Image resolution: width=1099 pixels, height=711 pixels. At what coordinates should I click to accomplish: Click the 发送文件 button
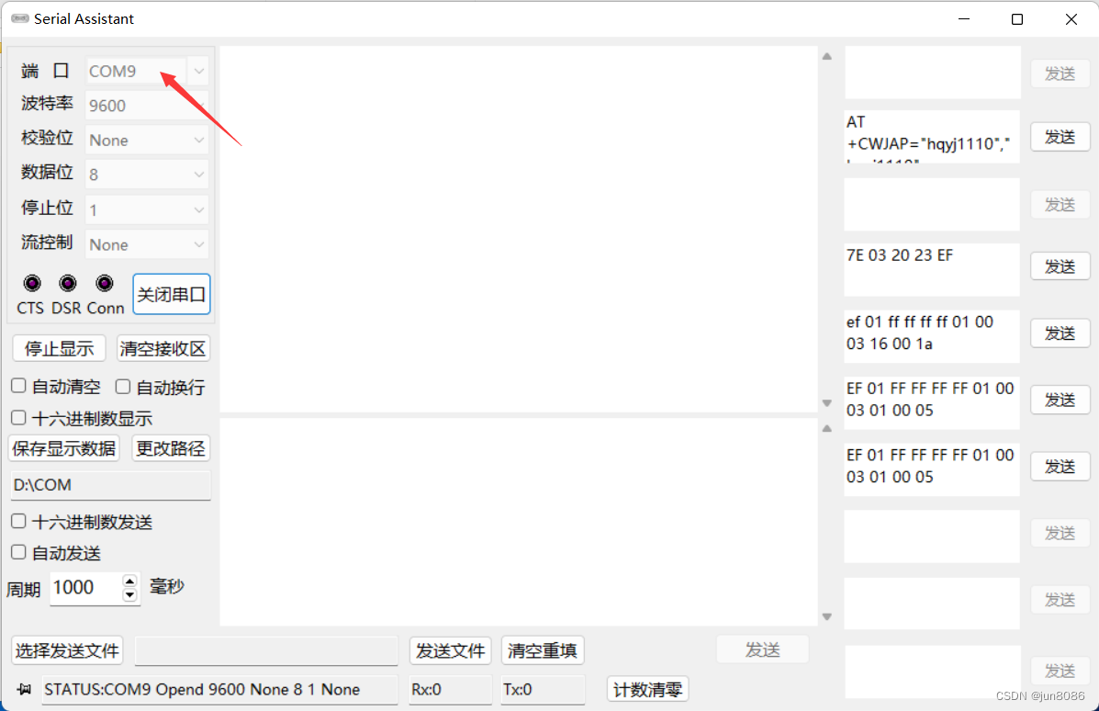point(450,650)
